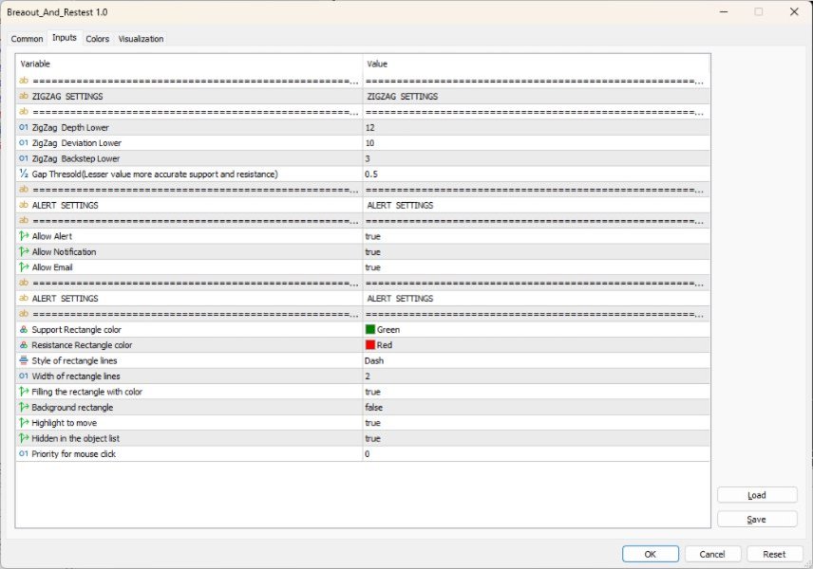This screenshot has width=813, height=569.
Task: Select the Support Rectangle color label
Action: coord(76,329)
